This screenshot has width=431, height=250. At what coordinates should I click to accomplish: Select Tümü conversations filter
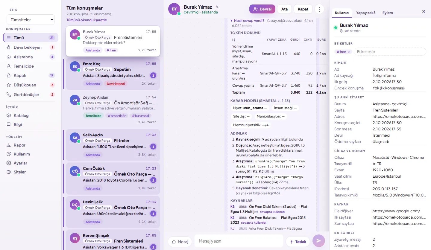31,38
